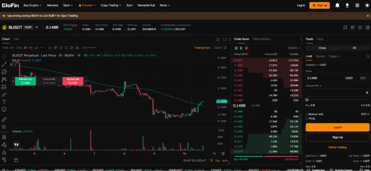371x171 pixels.
Task: Toggle log scale on the chart
Action: pyautogui.click(x=217, y=160)
